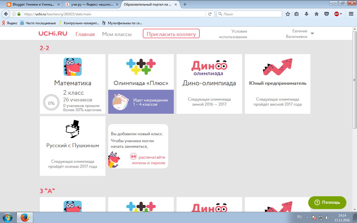The image size is (357, 223).
Task: Click Следующая олимпиада пройдёт весной 2017 года text
Action: tap(278, 102)
